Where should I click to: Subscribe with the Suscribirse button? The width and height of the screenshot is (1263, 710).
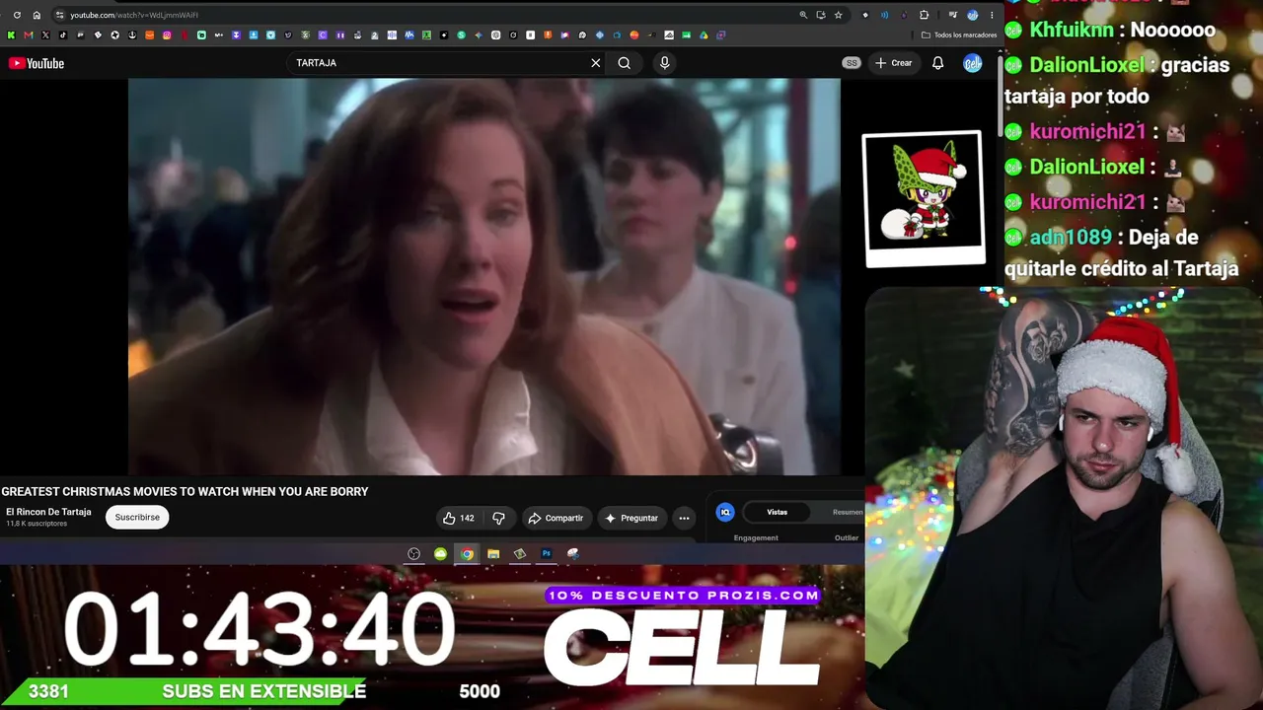(137, 517)
